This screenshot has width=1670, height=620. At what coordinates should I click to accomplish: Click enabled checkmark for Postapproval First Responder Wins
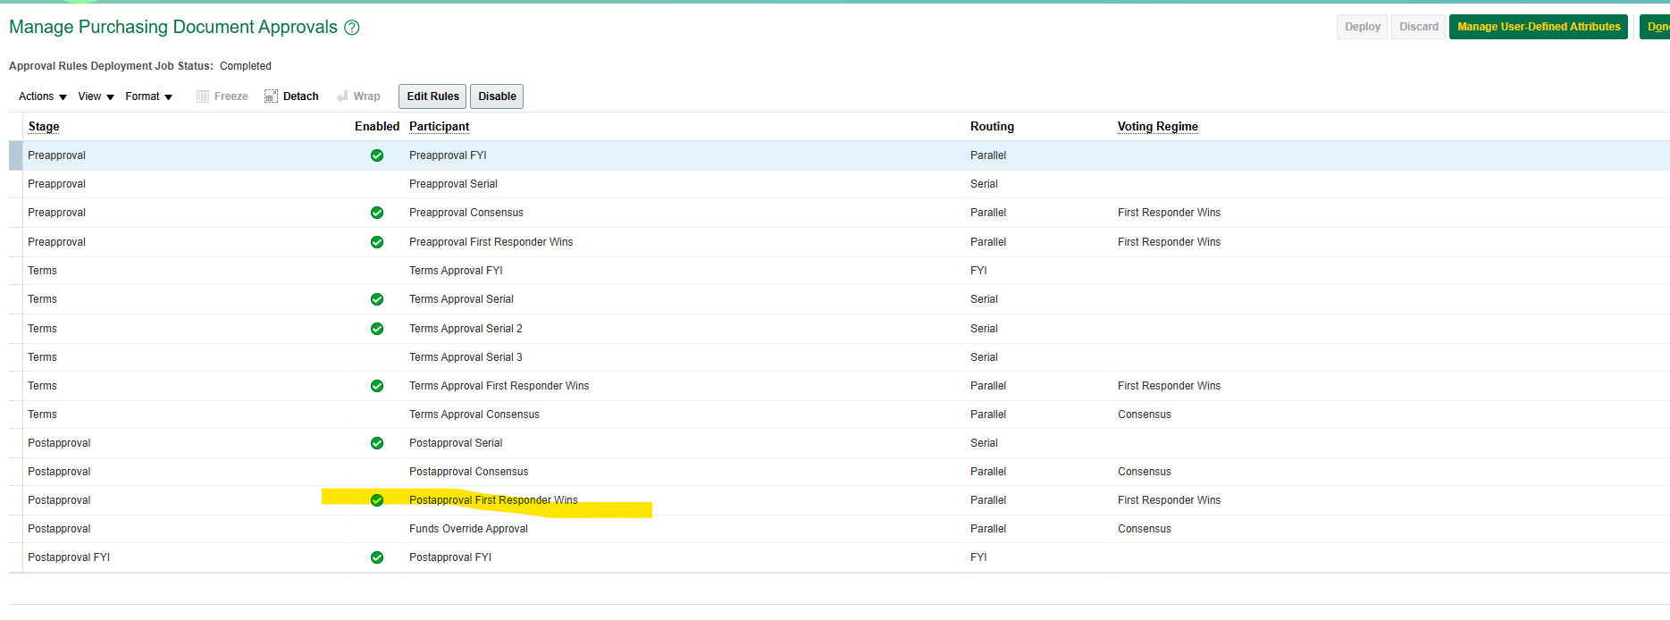point(377,500)
